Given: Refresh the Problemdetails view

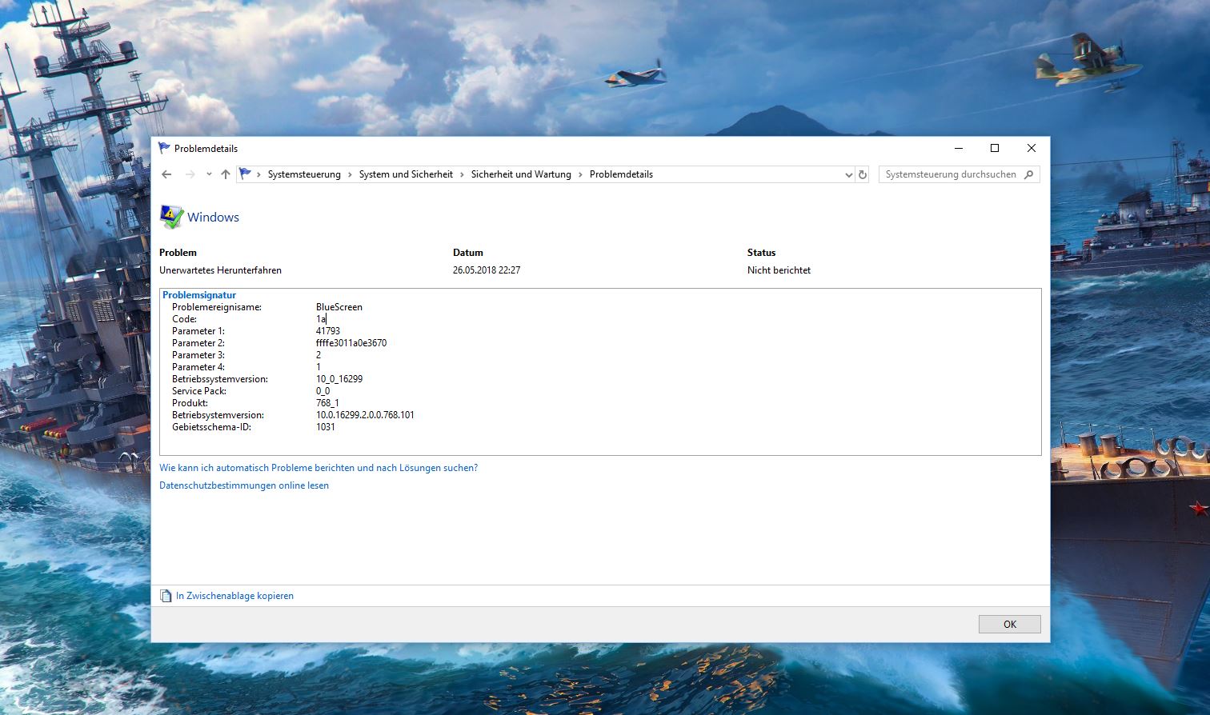Looking at the screenshot, I should pos(863,174).
